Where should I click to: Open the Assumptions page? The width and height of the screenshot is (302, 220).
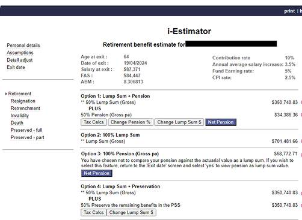[x=20, y=53]
